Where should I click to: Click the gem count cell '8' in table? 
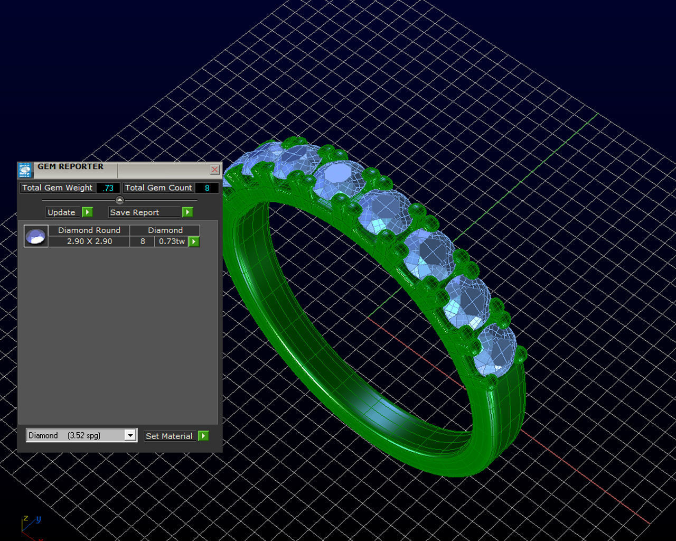143,241
